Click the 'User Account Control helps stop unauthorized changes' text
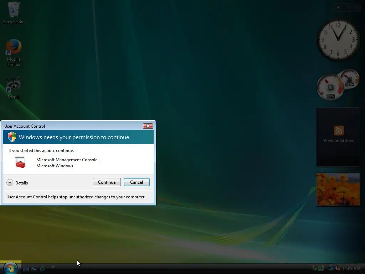 pyautogui.click(x=76, y=197)
